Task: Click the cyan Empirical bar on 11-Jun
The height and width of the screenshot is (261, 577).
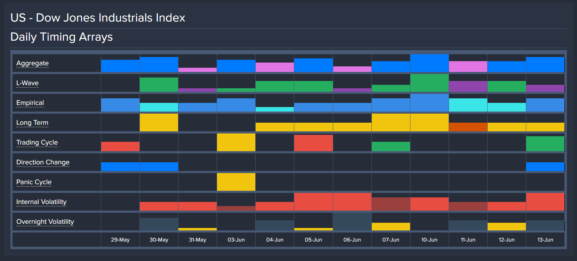Action: 468,105
